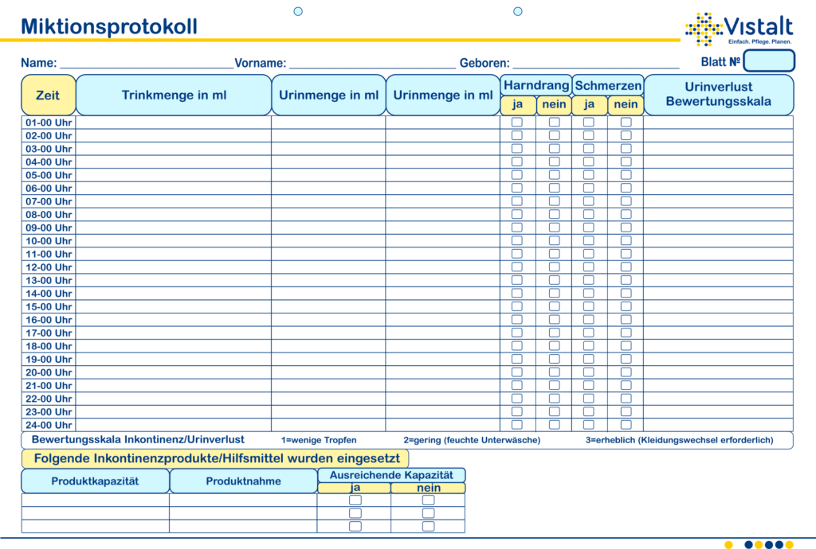Tick Schmerzen nein for 24-00 Uhr
Image resolution: width=816 pixels, height=549 pixels.
click(626, 424)
